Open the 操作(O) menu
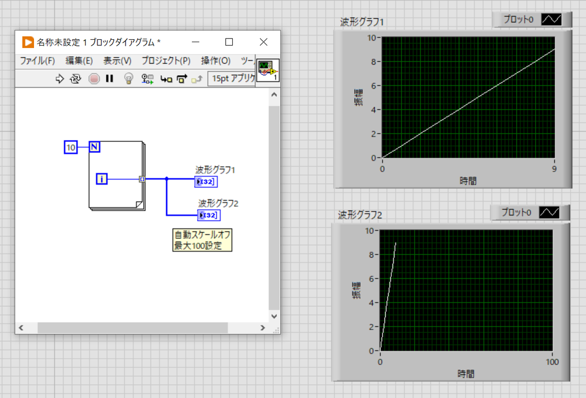586x398 pixels. pyautogui.click(x=216, y=60)
